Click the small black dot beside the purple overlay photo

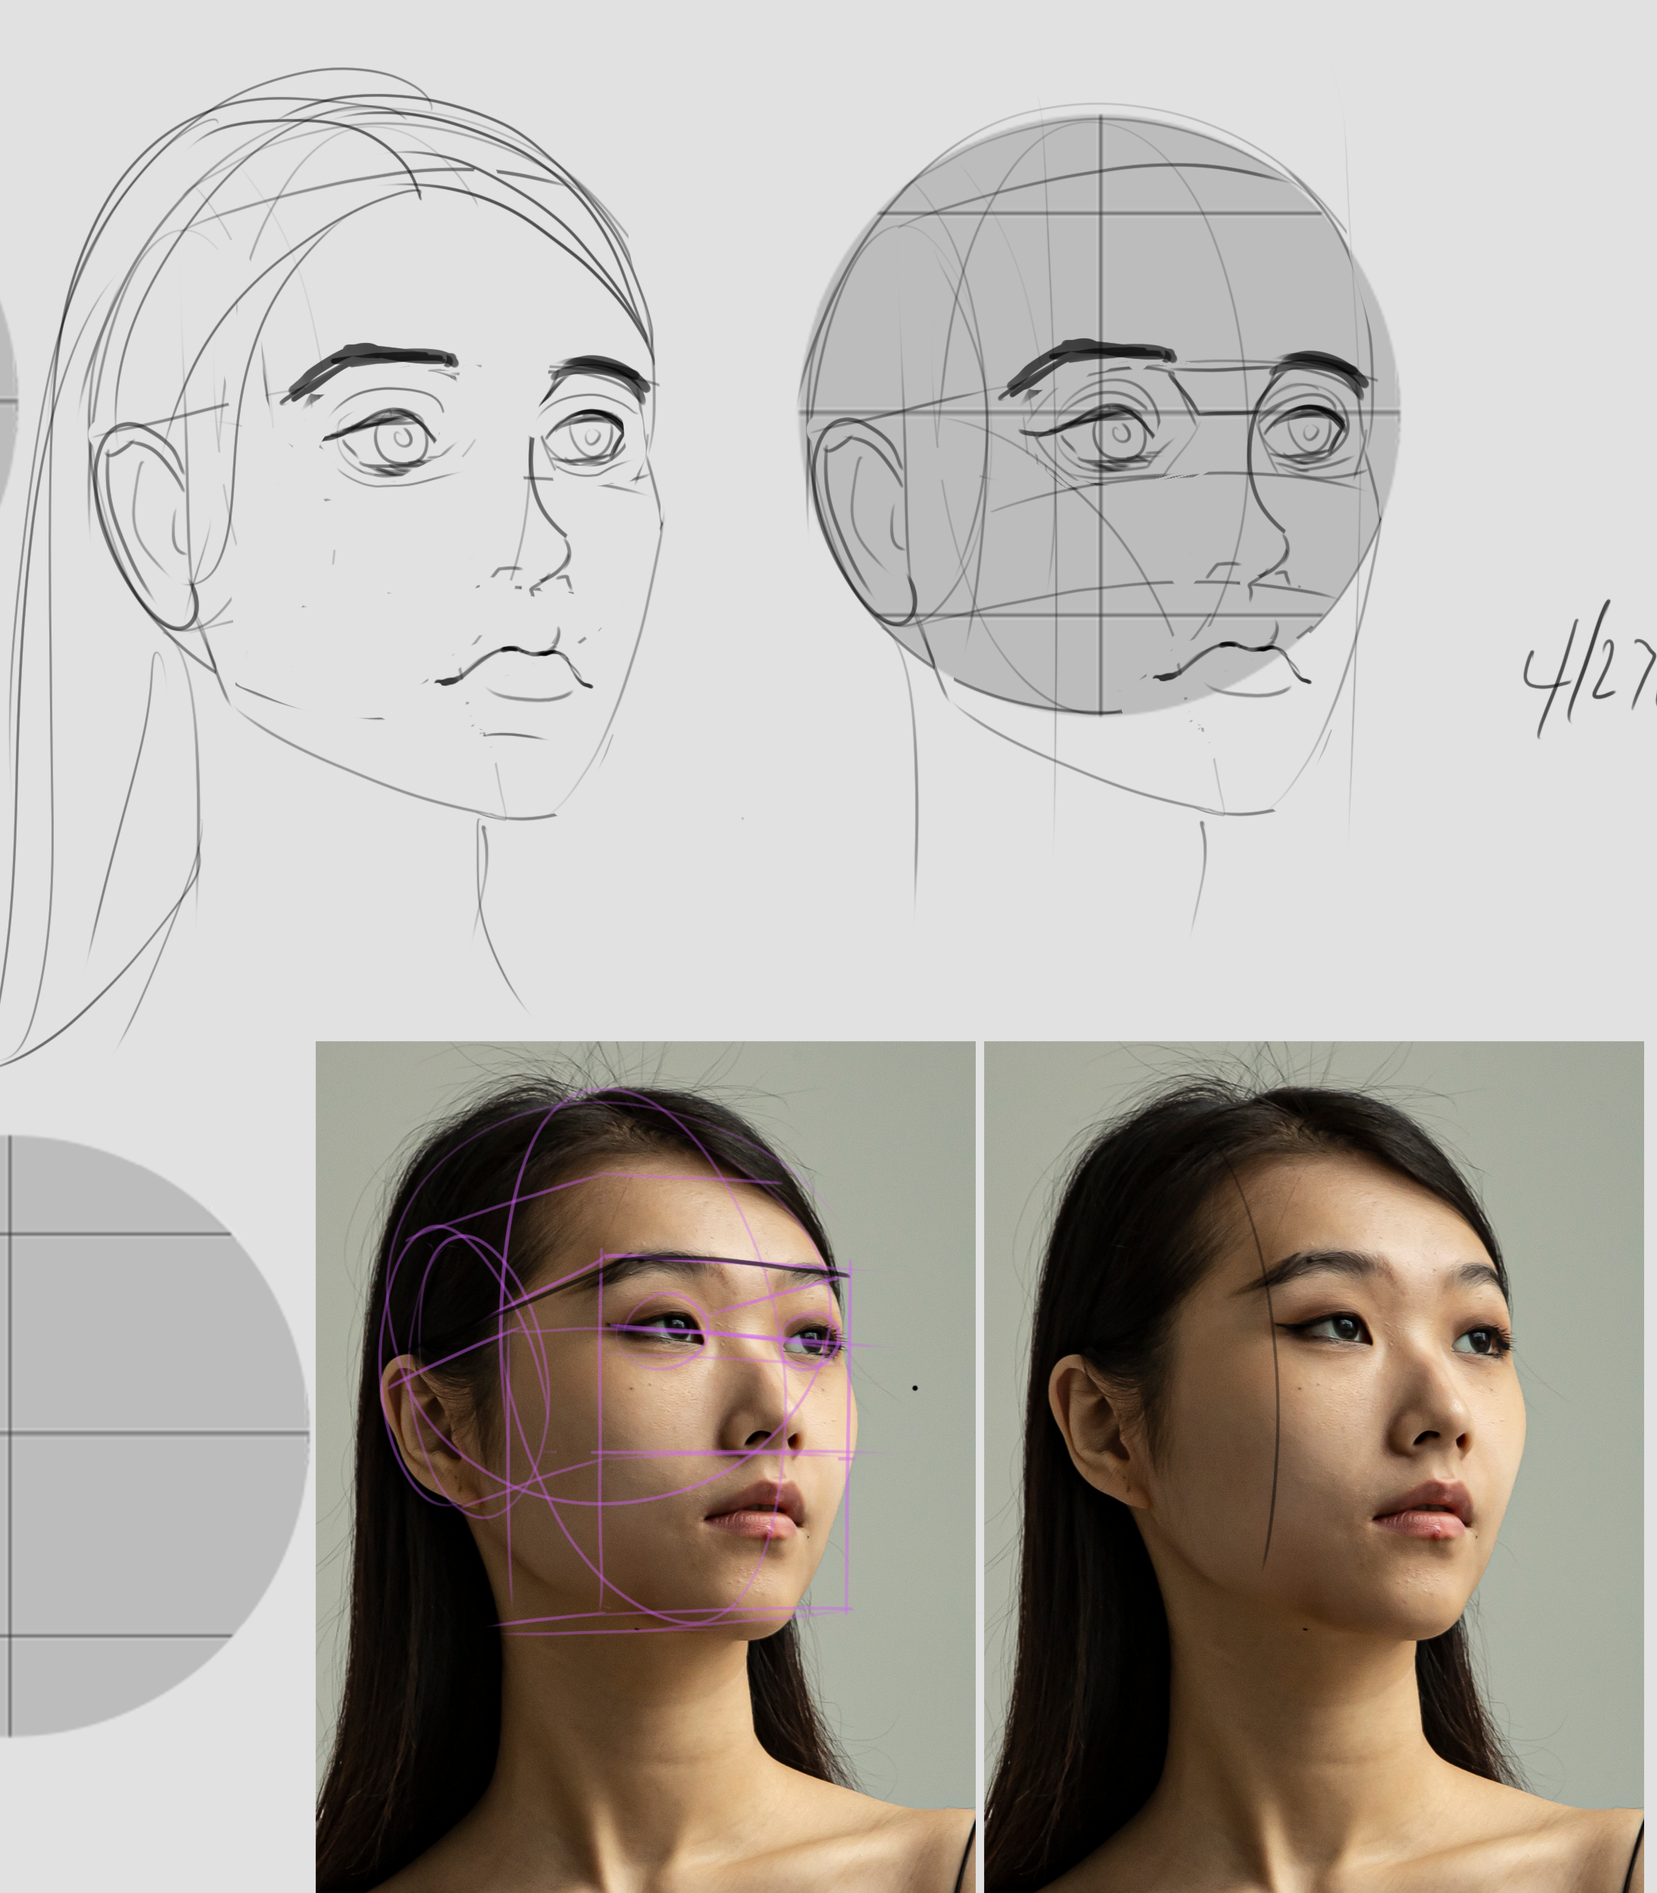pos(915,1388)
